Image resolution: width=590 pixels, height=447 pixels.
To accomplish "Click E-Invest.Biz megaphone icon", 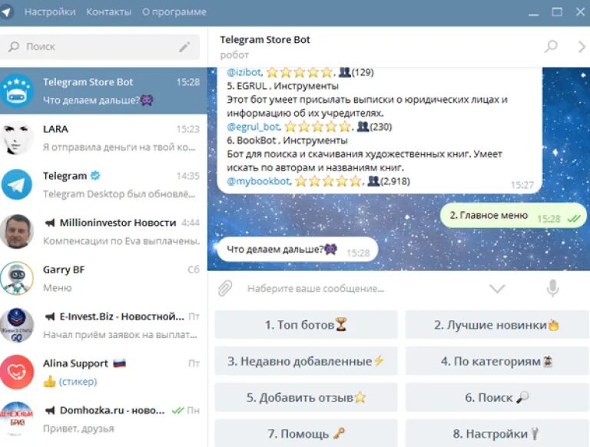I will (x=50, y=316).
